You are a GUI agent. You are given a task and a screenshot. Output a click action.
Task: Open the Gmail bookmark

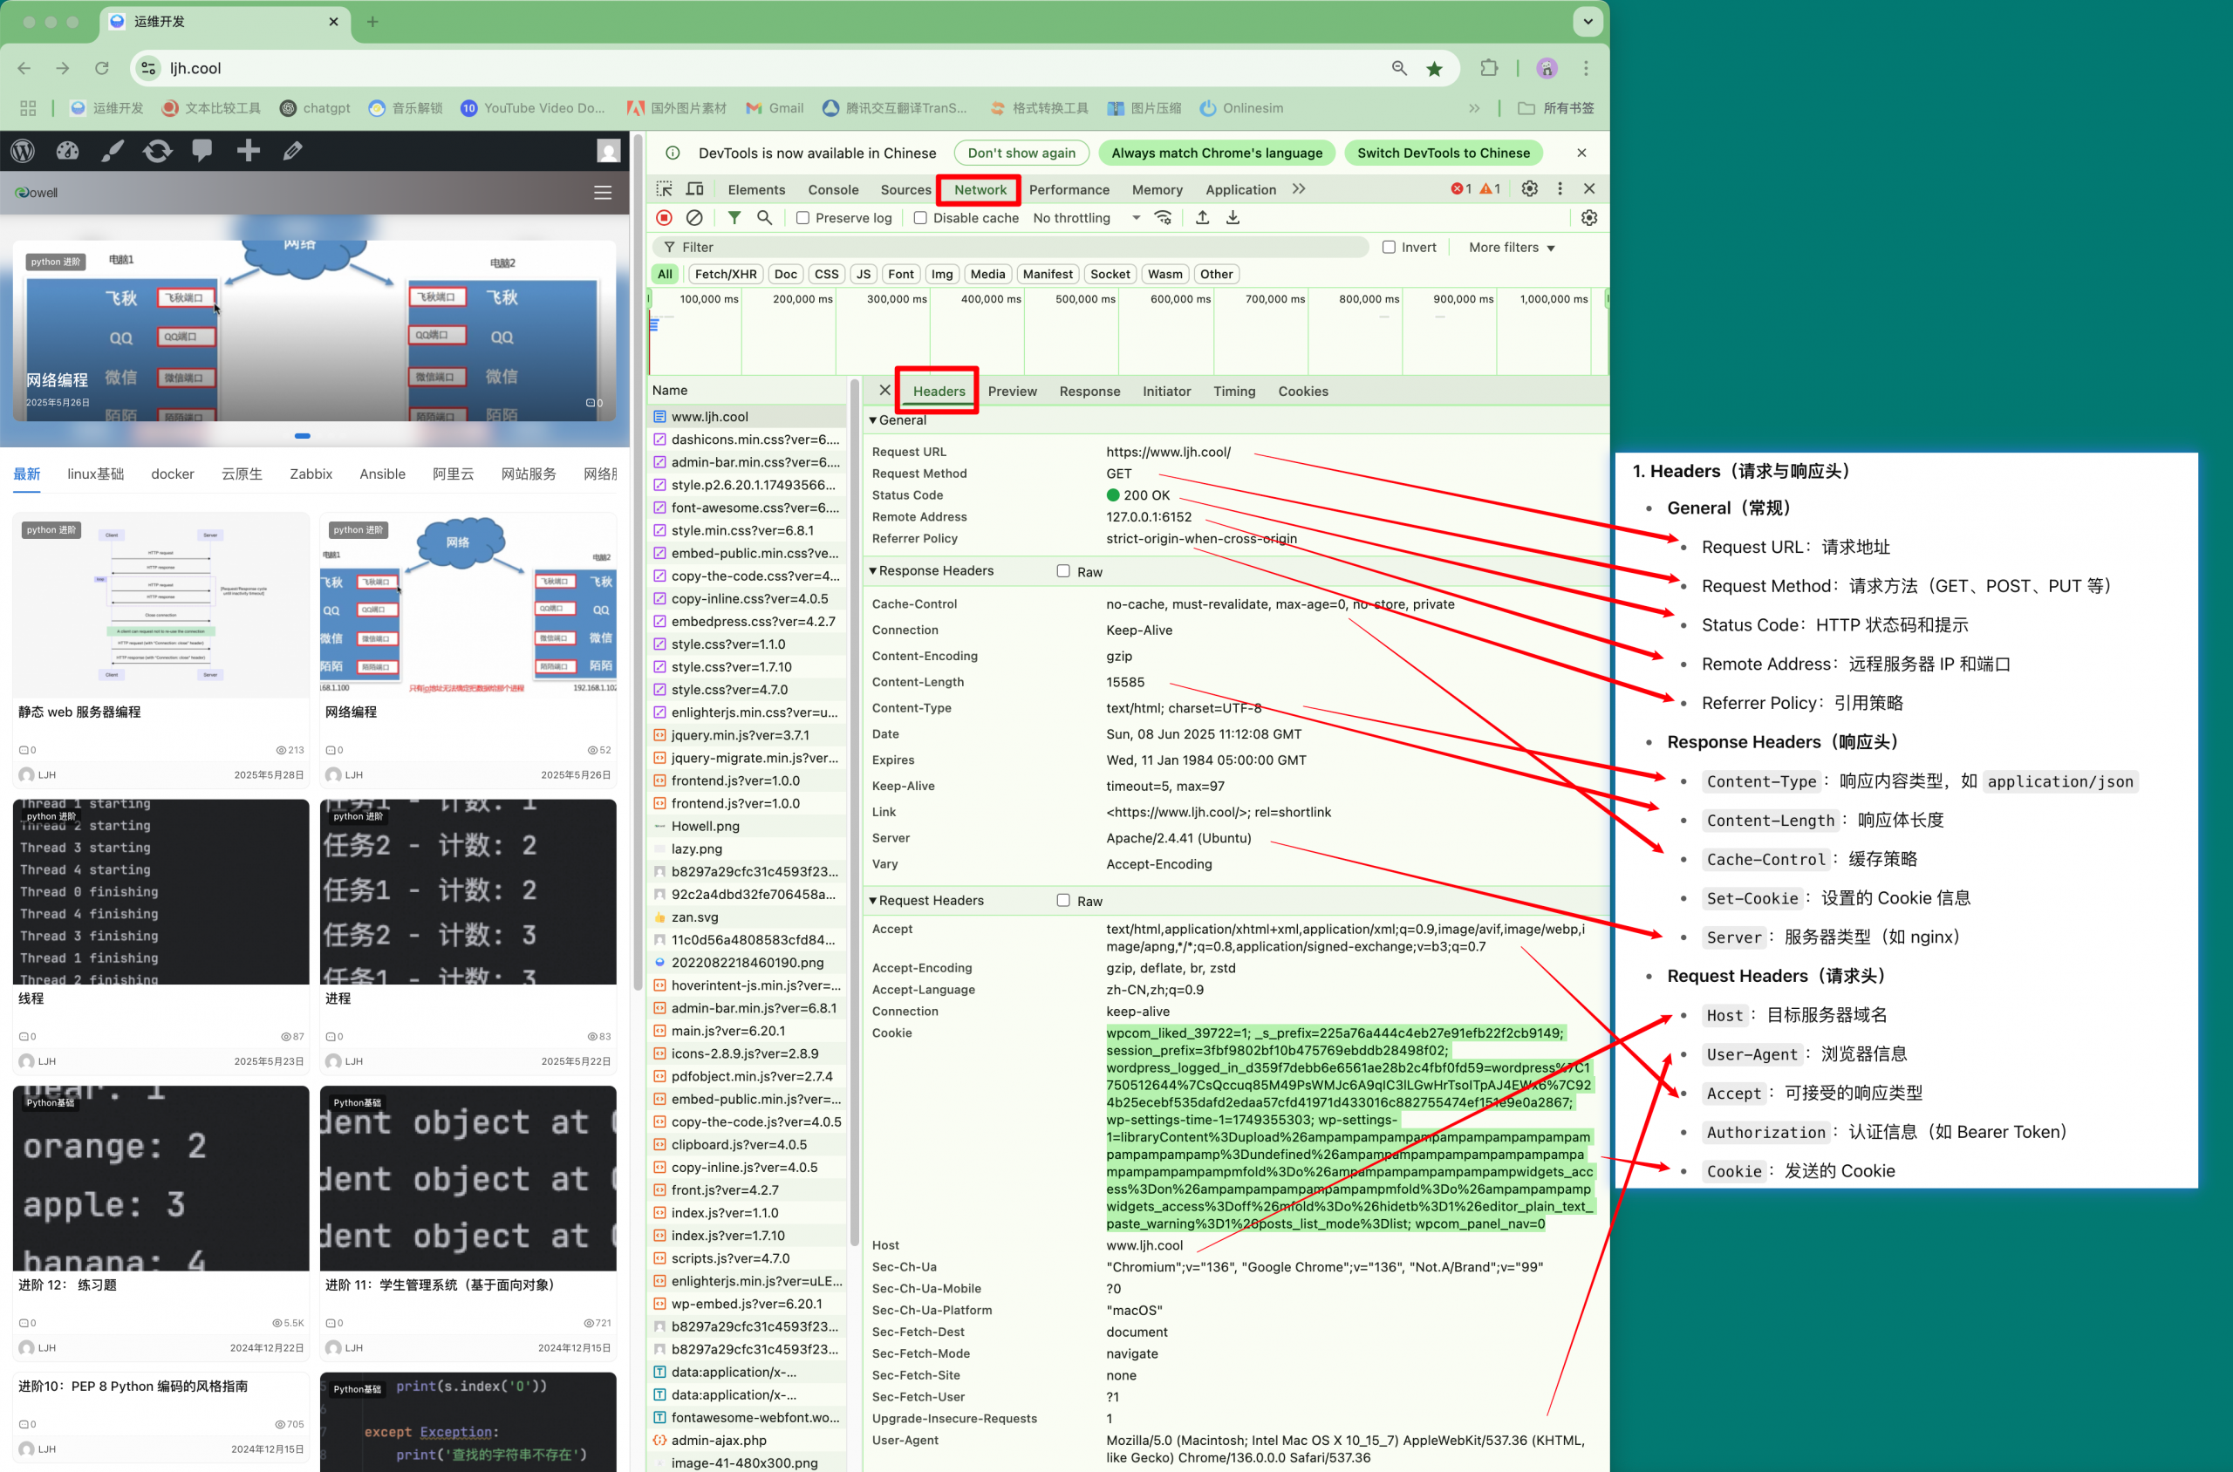[775, 108]
